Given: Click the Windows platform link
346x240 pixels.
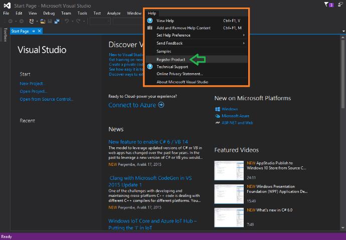Looking at the screenshot, I should (230, 109).
